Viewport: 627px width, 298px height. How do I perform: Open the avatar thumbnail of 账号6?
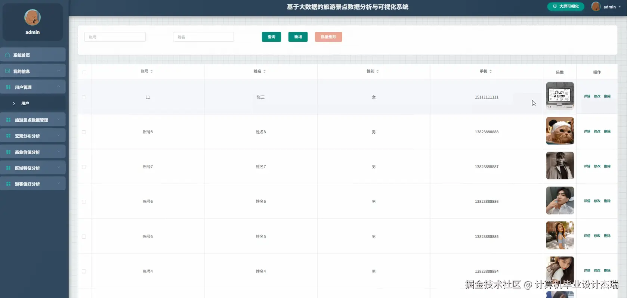click(560, 201)
